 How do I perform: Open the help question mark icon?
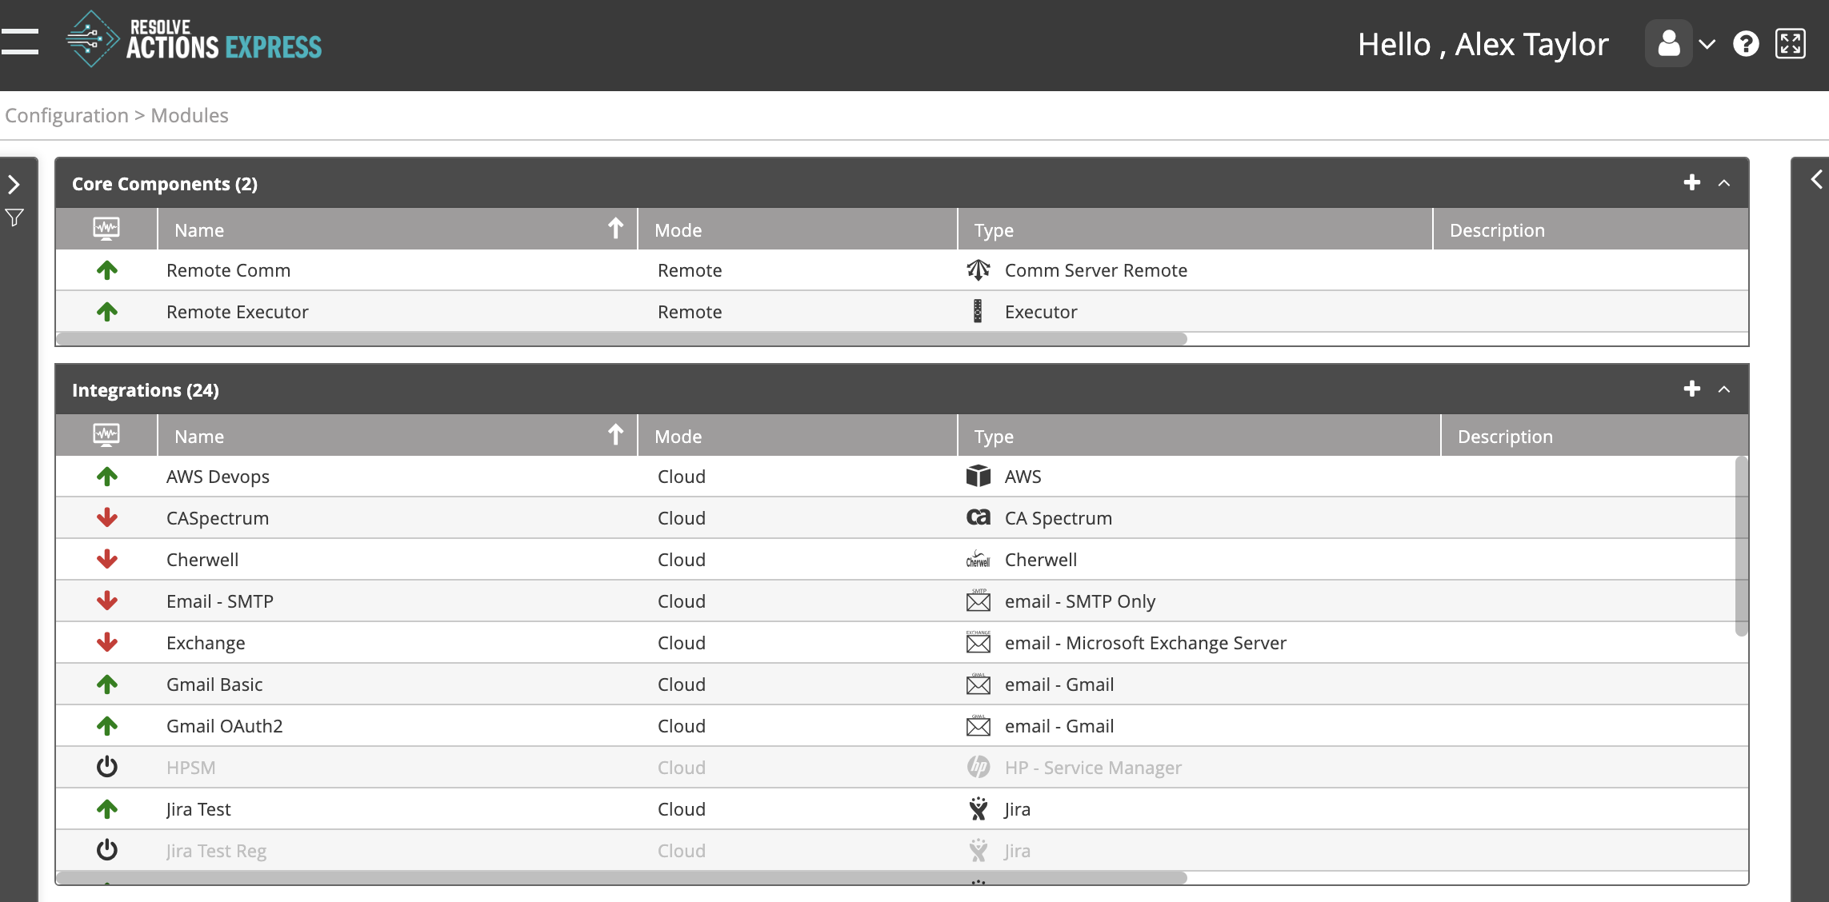[1746, 43]
